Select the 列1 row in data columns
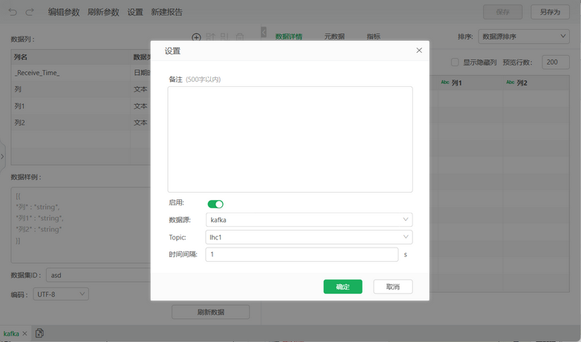This screenshot has height=342, width=581. point(81,106)
